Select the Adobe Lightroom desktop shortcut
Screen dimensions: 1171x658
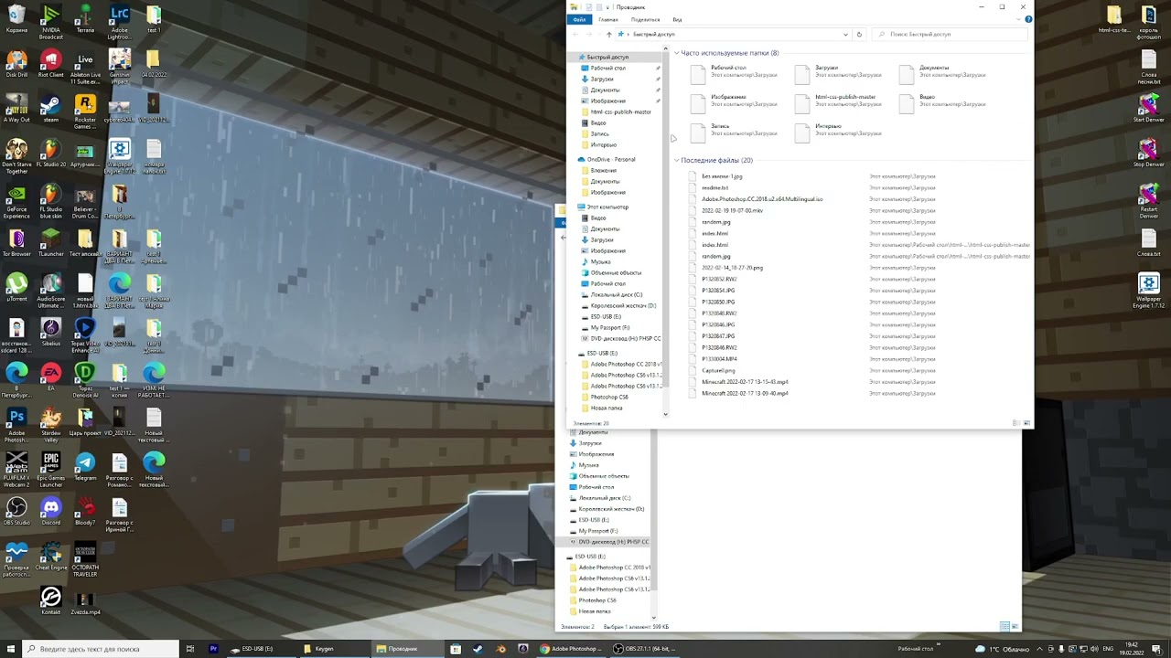tap(119, 22)
